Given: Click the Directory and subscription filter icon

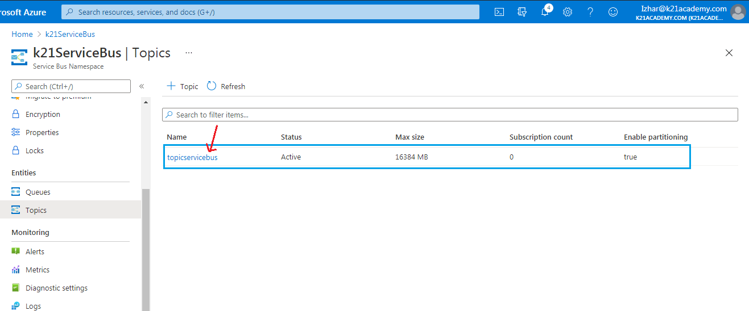Looking at the screenshot, I should 522,12.
